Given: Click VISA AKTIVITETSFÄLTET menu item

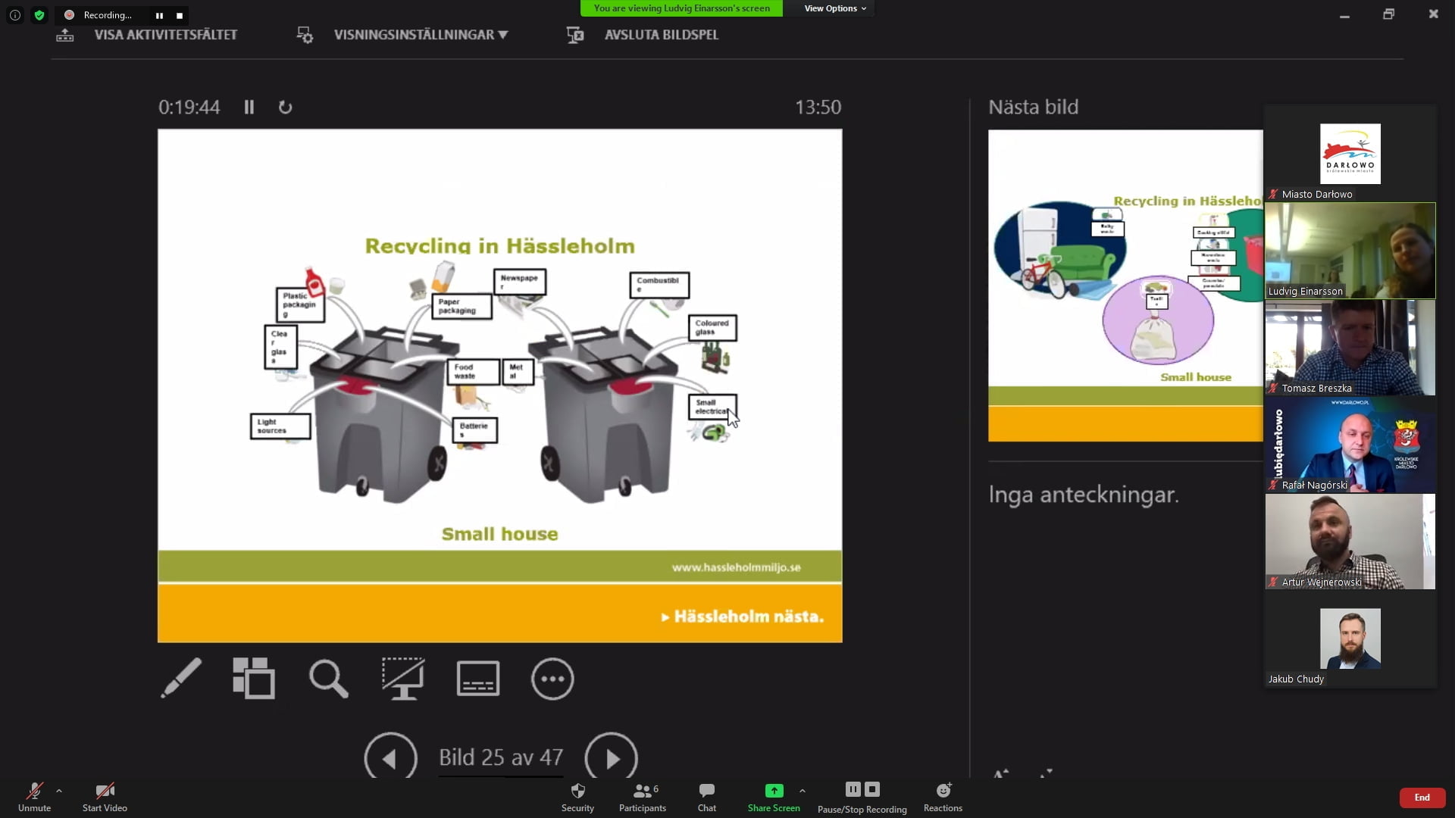Looking at the screenshot, I should coord(165,35).
